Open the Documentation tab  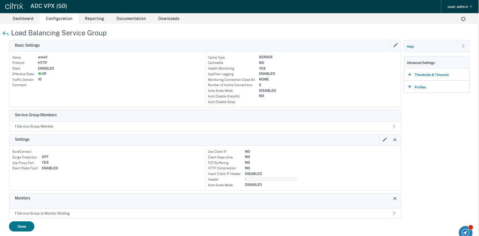click(x=131, y=18)
